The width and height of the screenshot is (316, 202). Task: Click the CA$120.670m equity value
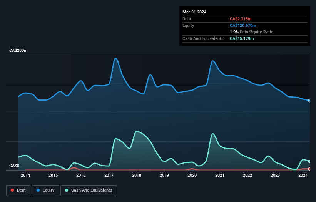243,25
